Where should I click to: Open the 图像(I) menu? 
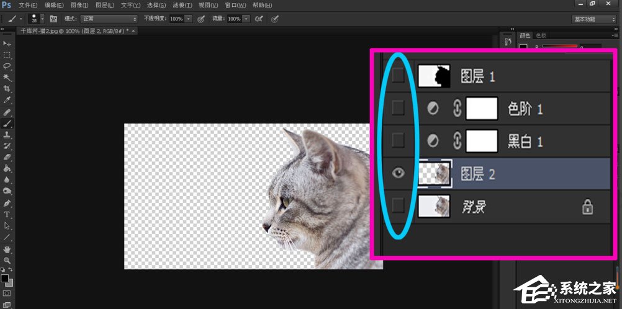pos(79,5)
